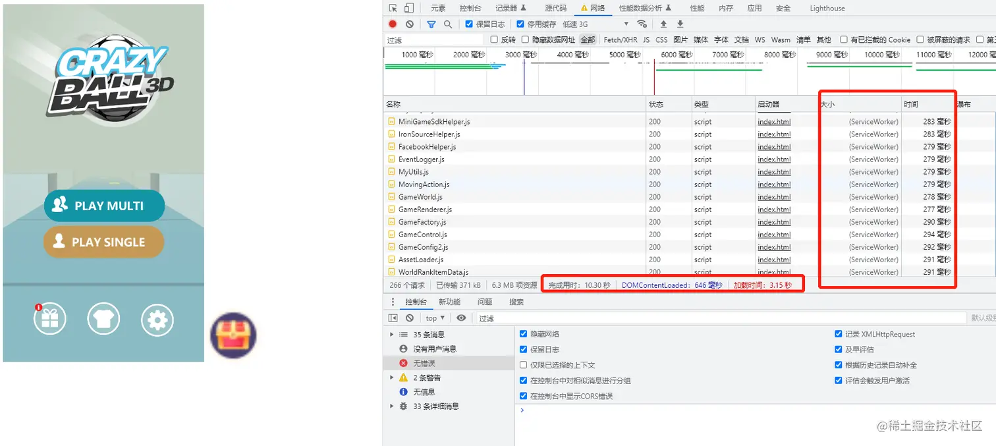The image size is (996, 446).
Task: Clear the network log with the ban icon
Action: pyautogui.click(x=410, y=24)
